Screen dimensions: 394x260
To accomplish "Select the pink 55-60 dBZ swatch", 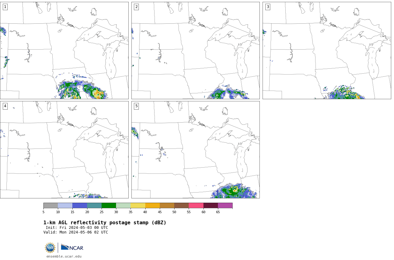I will click(x=196, y=205).
